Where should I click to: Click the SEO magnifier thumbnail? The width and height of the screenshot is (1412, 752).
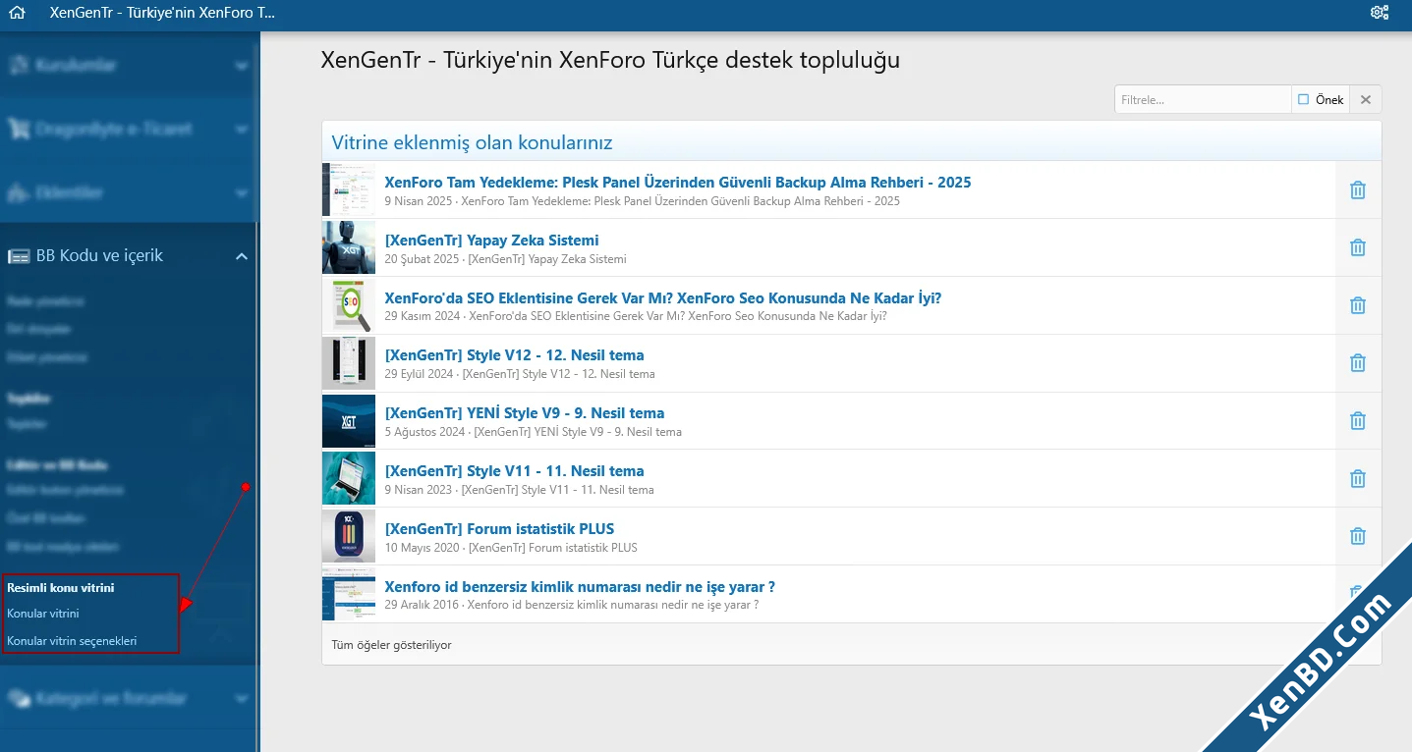point(349,305)
